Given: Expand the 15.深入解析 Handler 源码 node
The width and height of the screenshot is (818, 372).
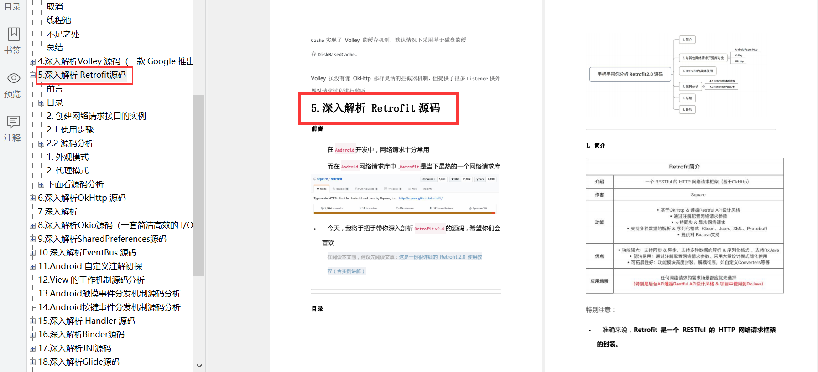Looking at the screenshot, I should pyautogui.click(x=32, y=321).
